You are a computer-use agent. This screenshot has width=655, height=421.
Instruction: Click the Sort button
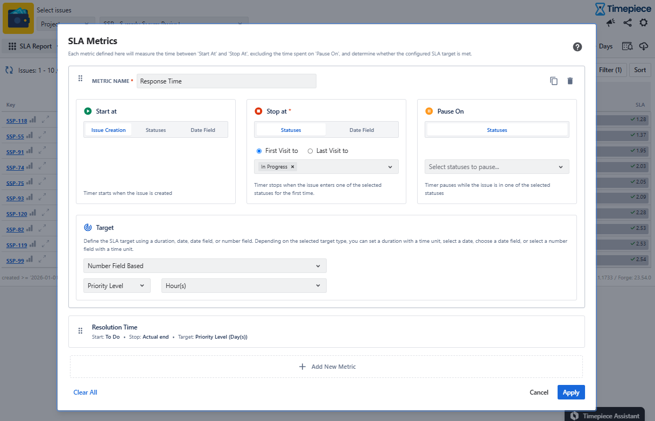(x=640, y=70)
